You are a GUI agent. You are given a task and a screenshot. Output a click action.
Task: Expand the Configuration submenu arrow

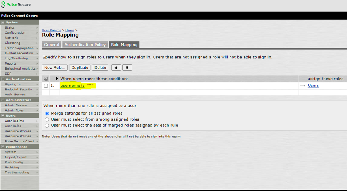coord(37,33)
